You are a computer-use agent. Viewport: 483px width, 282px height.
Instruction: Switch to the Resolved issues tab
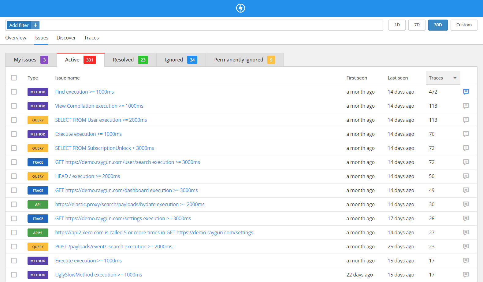point(130,60)
